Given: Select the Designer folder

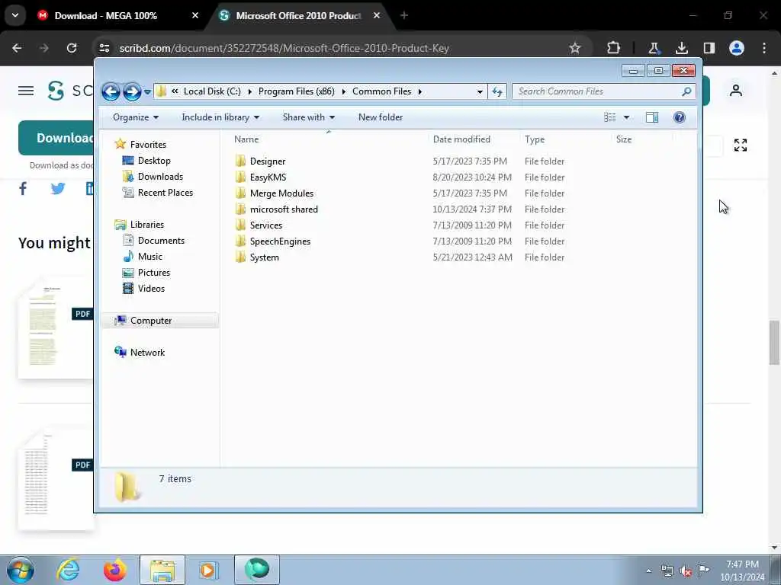Looking at the screenshot, I should tap(268, 161).
